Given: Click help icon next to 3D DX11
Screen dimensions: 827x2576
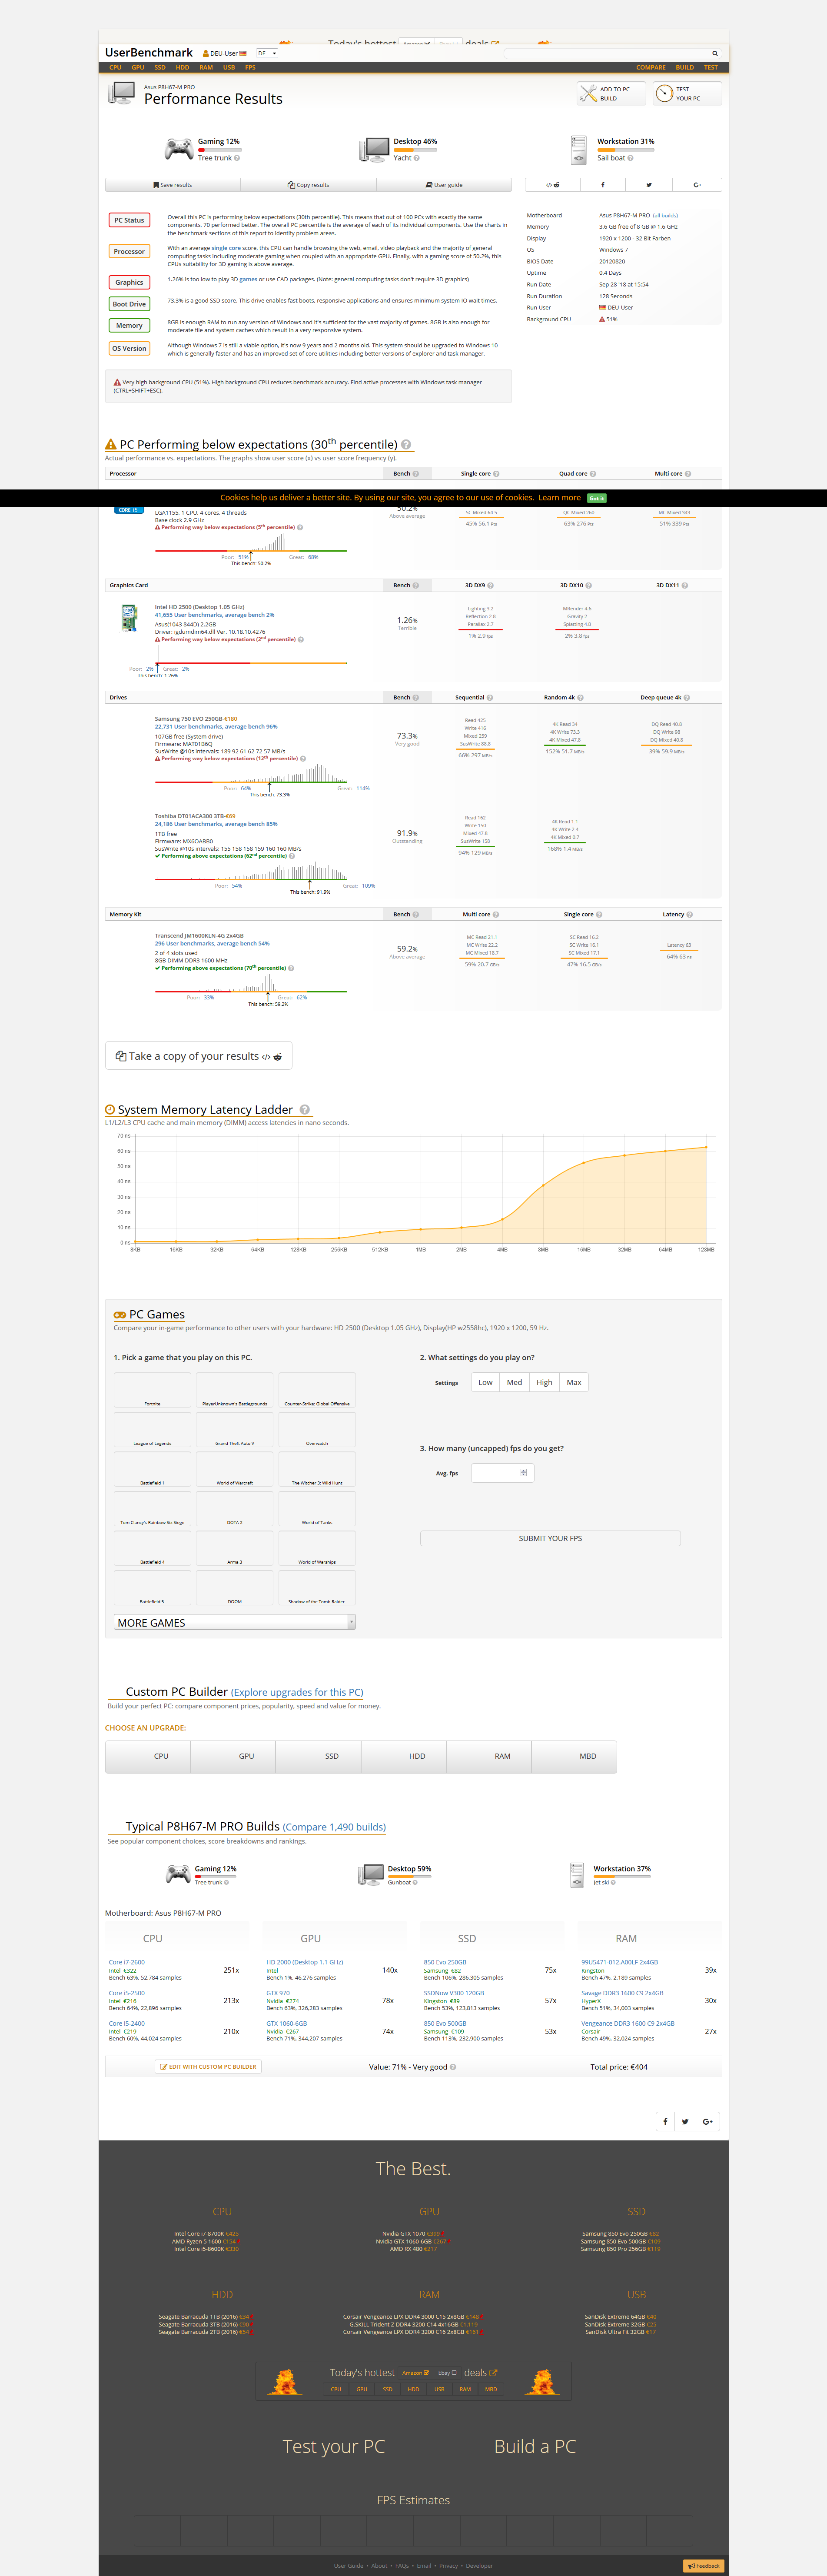Looking at the screenshot, I should (x=685, y=586).
